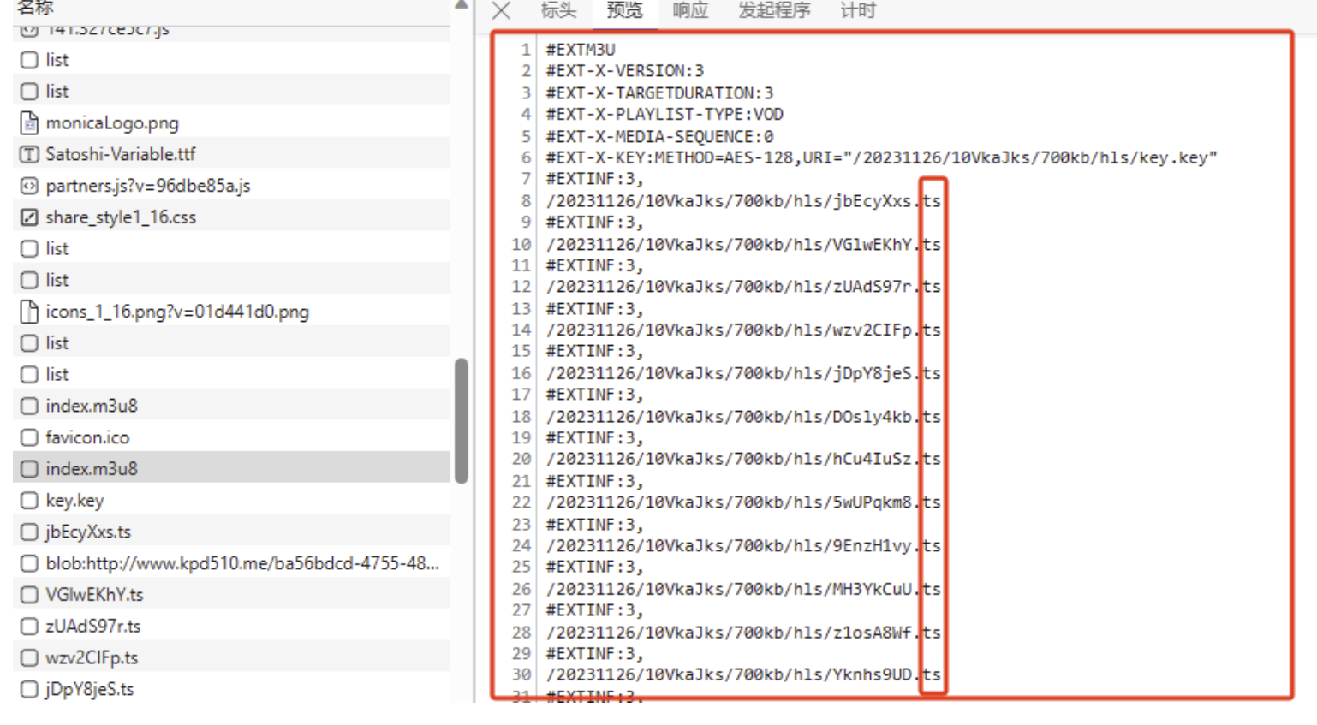Screen dimensions: 1317x725
Task: Open the blob:http://www.kpd510.me request
Action: (x=241, y=563)
